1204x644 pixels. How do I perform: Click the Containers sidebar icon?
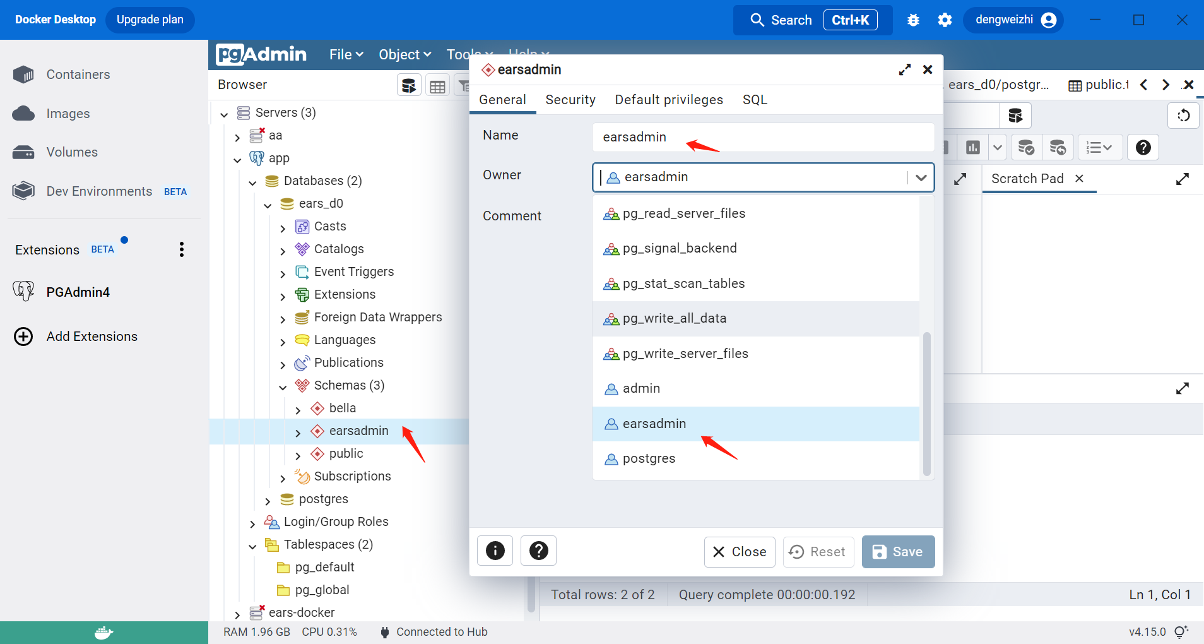coord(23,75)
